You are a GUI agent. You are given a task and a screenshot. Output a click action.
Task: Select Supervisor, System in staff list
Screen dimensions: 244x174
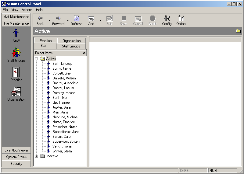(x=66, y=141)
